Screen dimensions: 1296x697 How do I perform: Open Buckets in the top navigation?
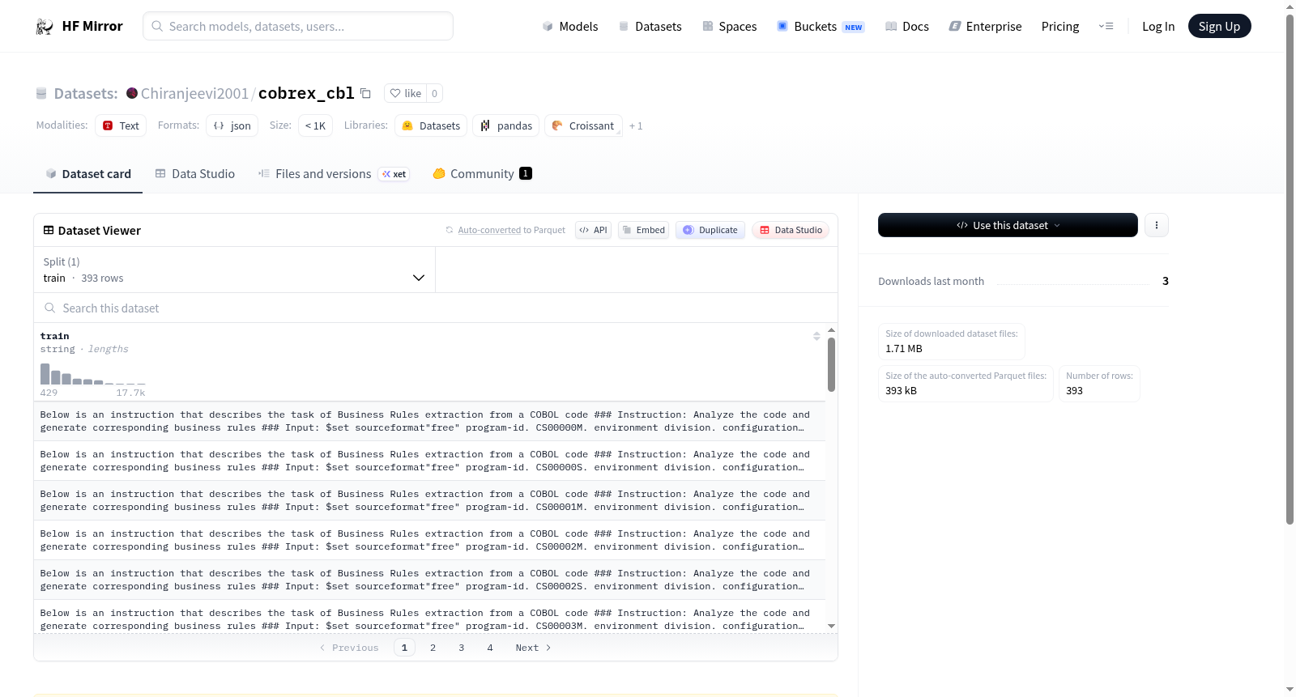pyautogui.click(x=821, y=27)
